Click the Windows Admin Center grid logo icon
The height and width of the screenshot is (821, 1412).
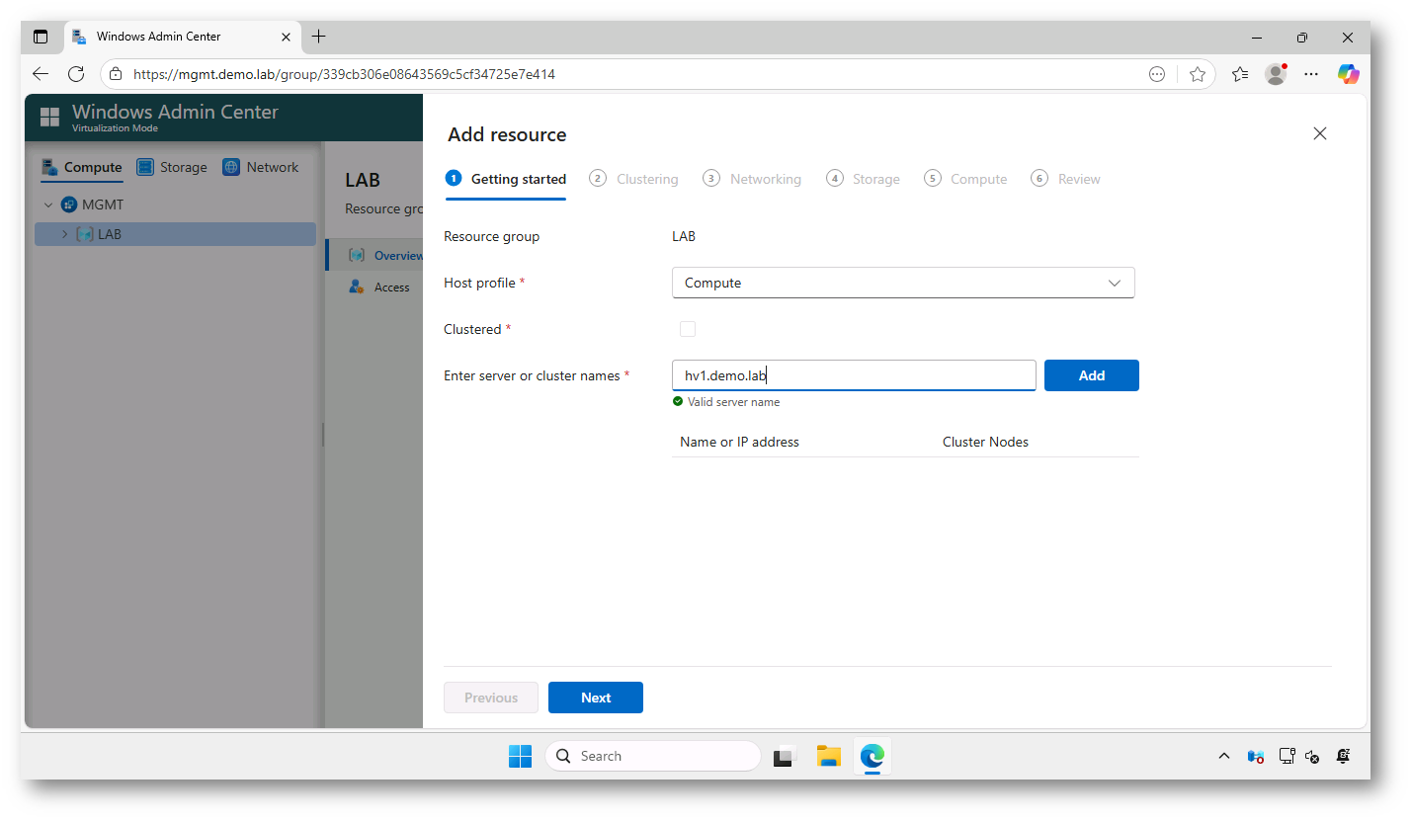pos(49,118)
